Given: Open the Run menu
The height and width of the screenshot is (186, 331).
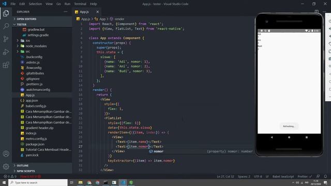Looking at the screenshot, I should pyautogui.click(x=67, y=4).
